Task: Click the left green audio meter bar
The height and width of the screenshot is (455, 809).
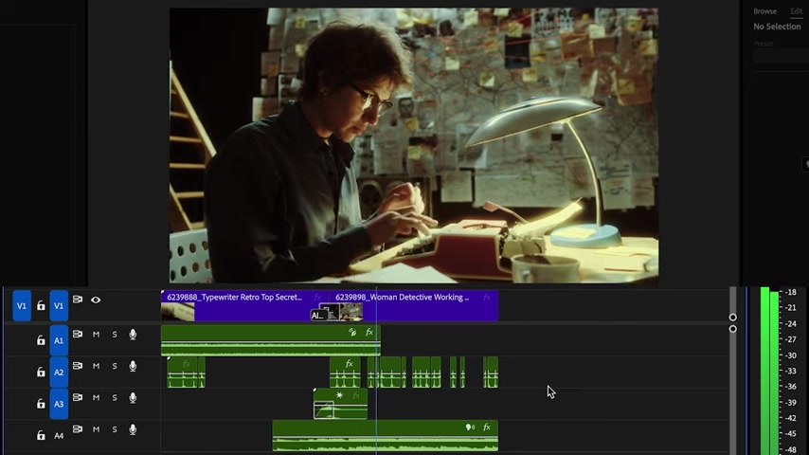Action: pyautogui.click(x=764, y=371)
